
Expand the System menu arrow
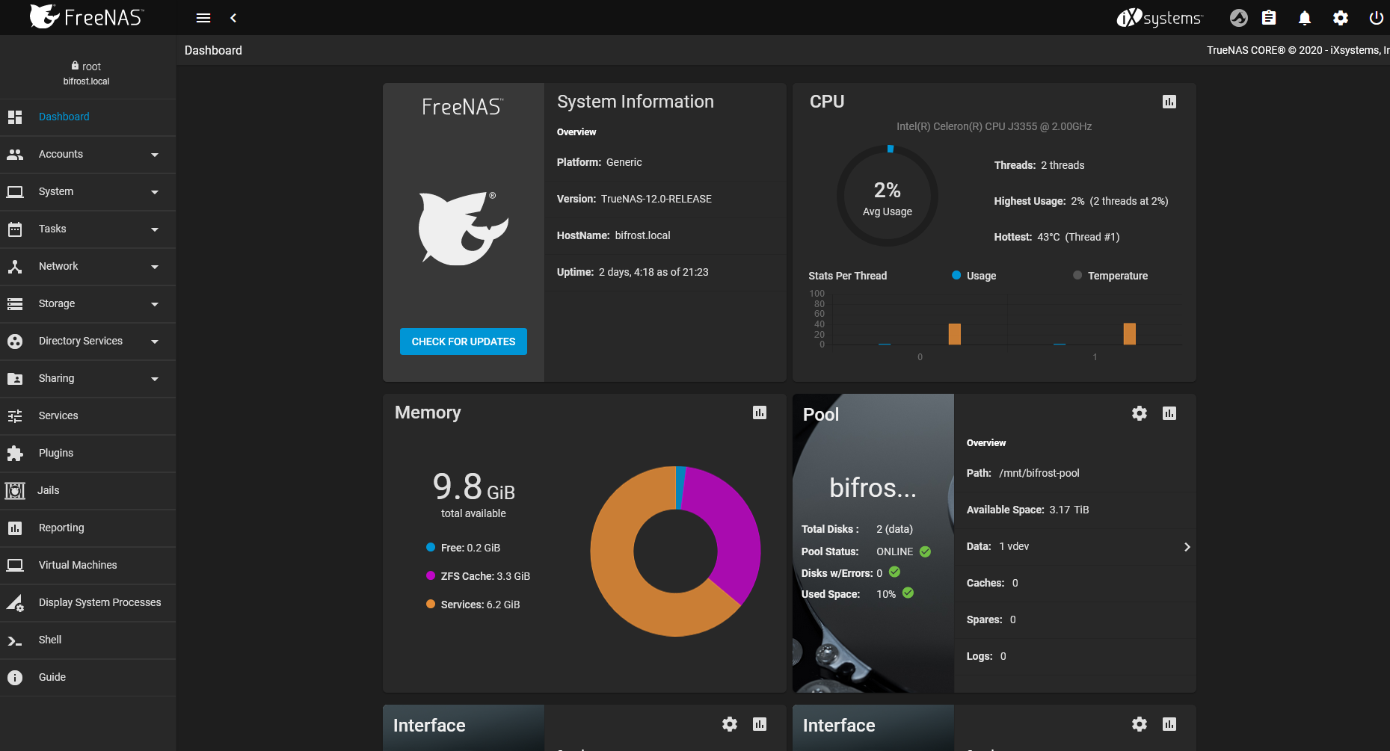coord(155,193)
